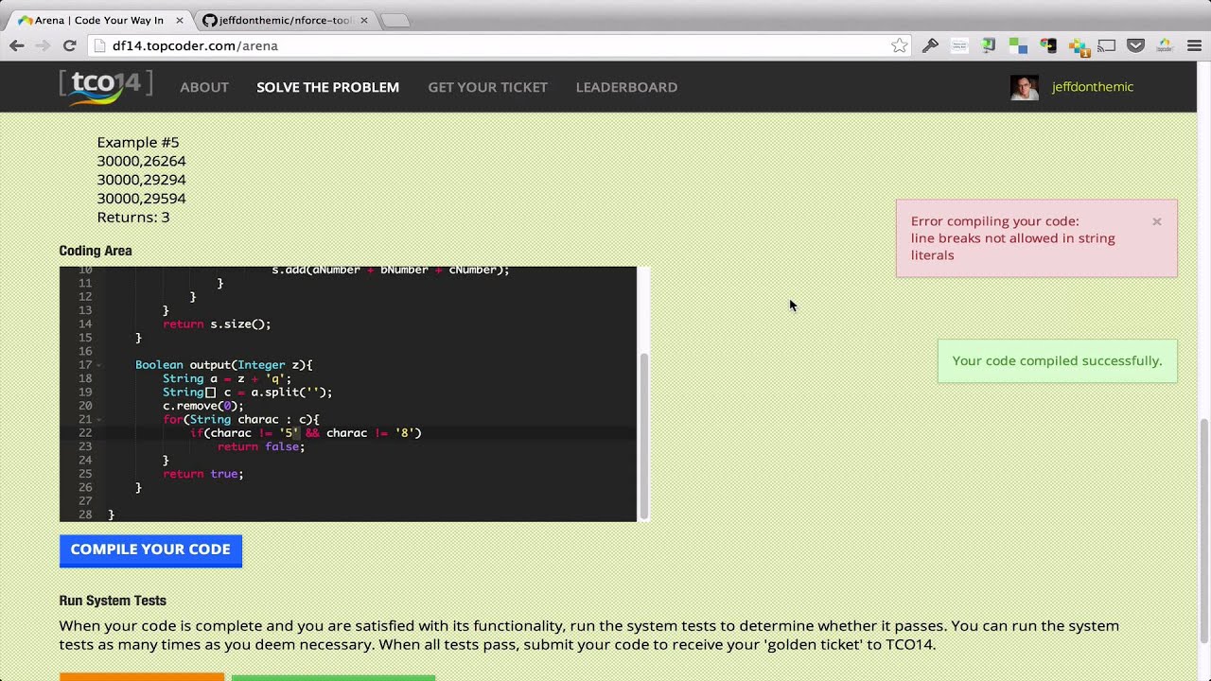The image size is (1211, 681).
Task: Click the white card extension icon
Action: (959, 45)
